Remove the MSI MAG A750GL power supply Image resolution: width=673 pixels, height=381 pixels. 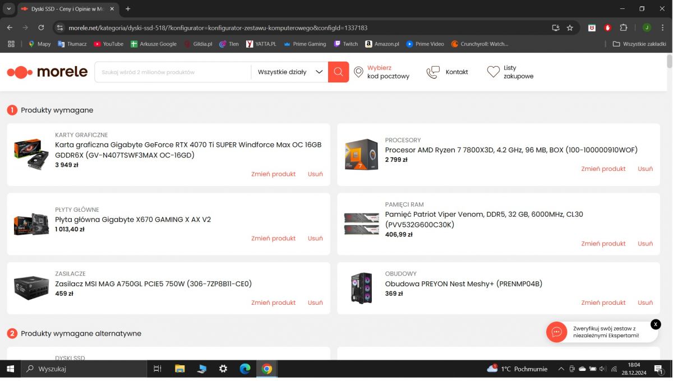[x=315, y=303]
